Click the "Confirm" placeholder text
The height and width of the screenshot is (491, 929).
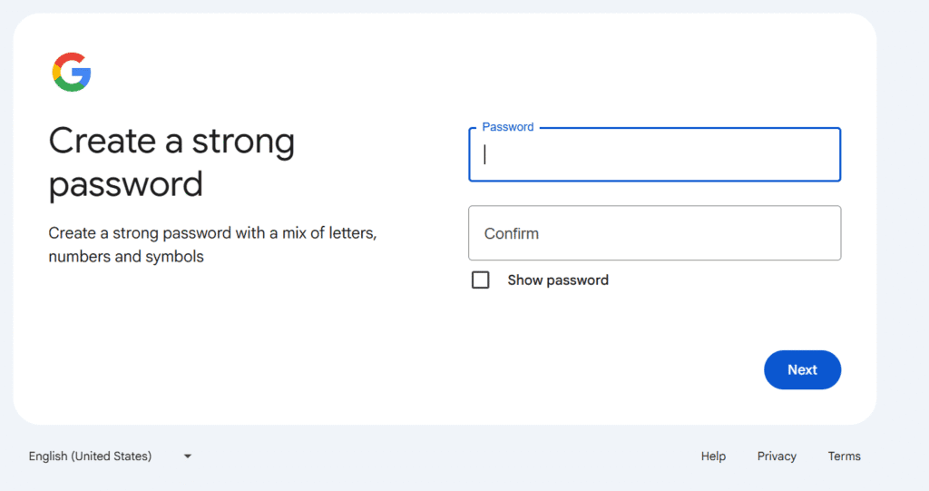click(x=512, y=233)
